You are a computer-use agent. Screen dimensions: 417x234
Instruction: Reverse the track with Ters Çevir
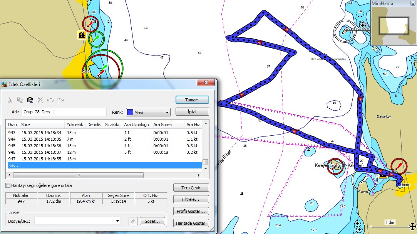pos(191,188)
